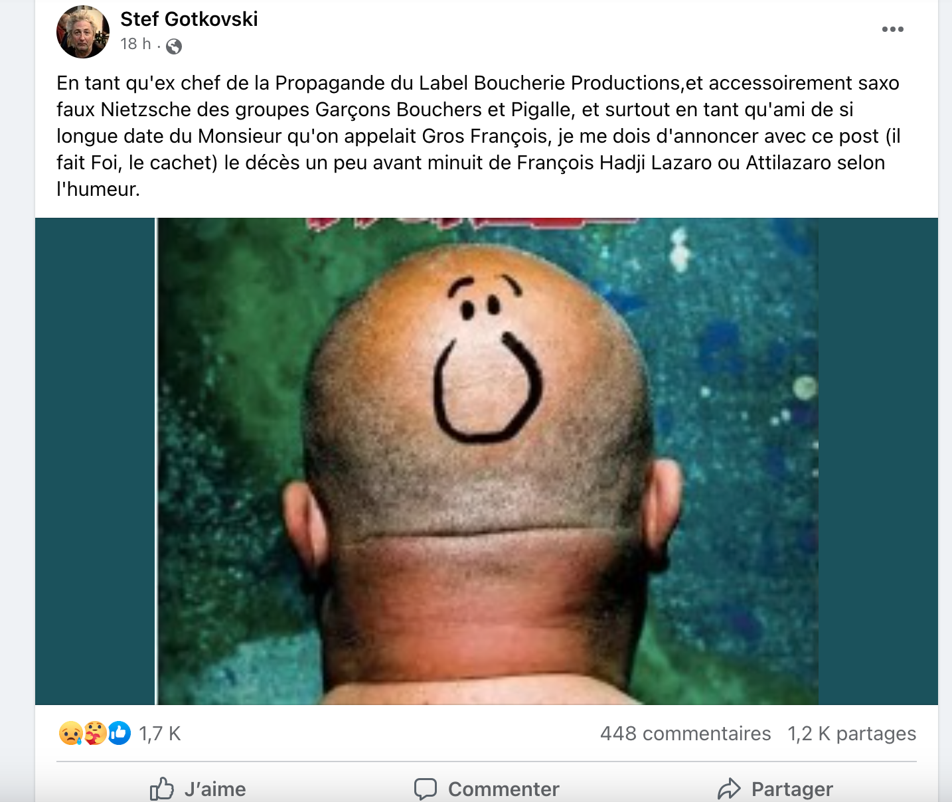View the 1,2 K partages list

coord(852,734)
